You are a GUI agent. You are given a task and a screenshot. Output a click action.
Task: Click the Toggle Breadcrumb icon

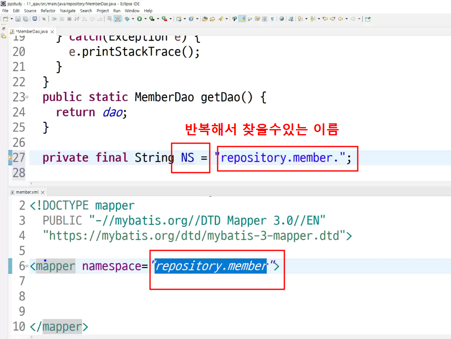click(235, 19)
